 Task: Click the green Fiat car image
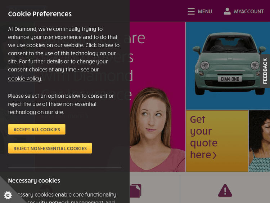click(x=229, y=63)
